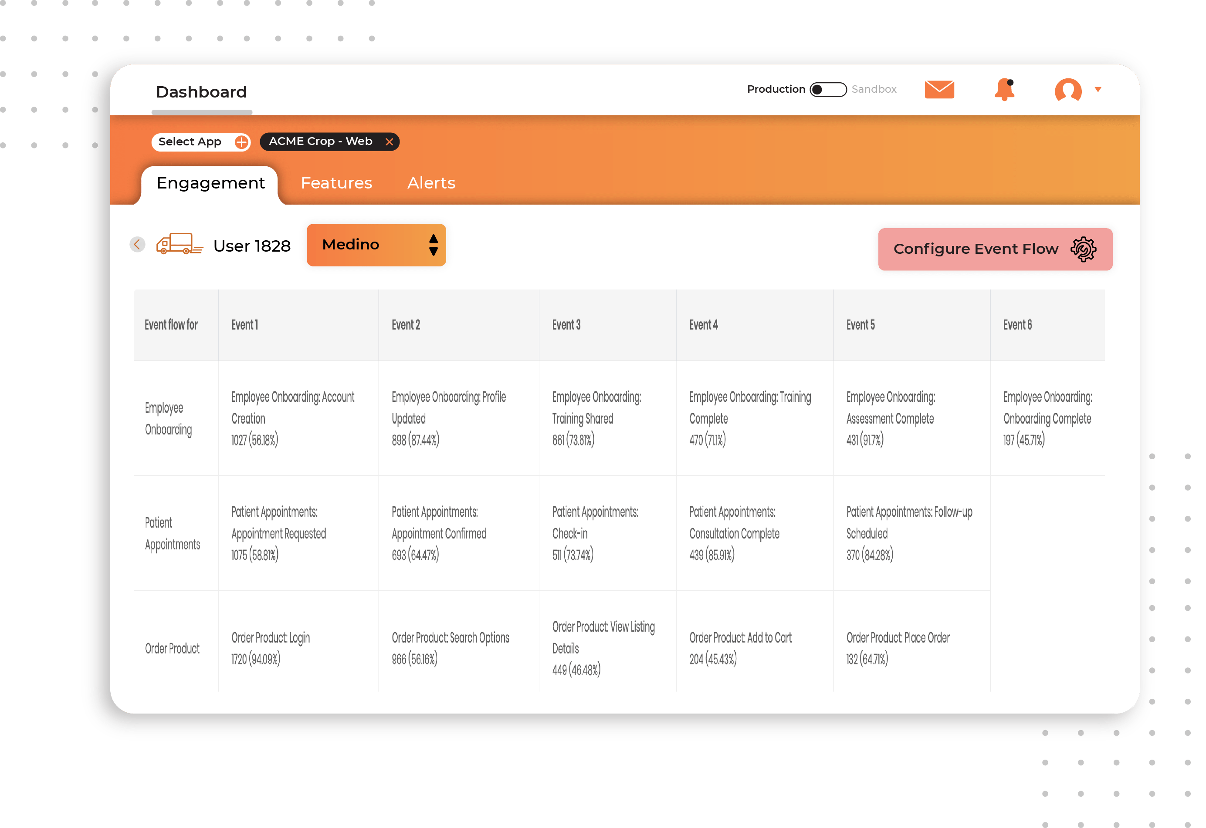Click the Event 5 column header

click(911, 325)
